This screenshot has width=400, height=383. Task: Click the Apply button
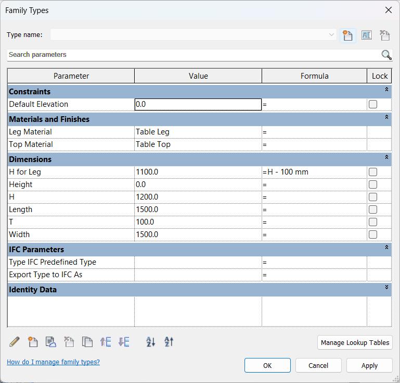tap(369, 365)
